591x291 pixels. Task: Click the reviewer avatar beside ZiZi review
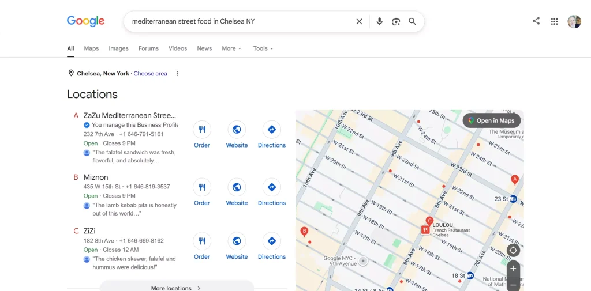click(87, 259)
